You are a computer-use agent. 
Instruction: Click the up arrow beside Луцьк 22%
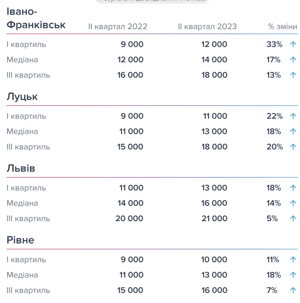(x=293, y=116)
